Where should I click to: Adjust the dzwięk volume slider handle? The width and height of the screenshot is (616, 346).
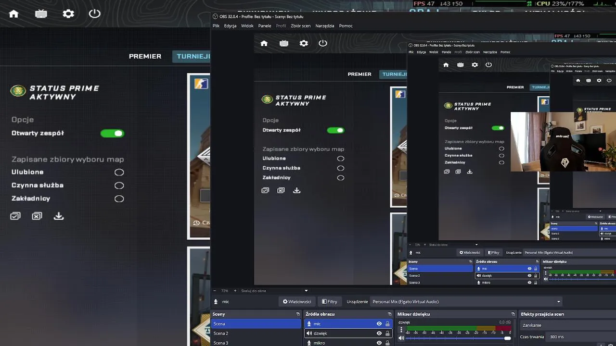pyautogui.click(x=507, y=338)
